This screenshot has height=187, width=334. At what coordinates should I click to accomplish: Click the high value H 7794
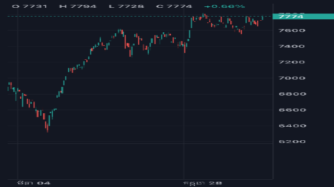pos(78,6)
